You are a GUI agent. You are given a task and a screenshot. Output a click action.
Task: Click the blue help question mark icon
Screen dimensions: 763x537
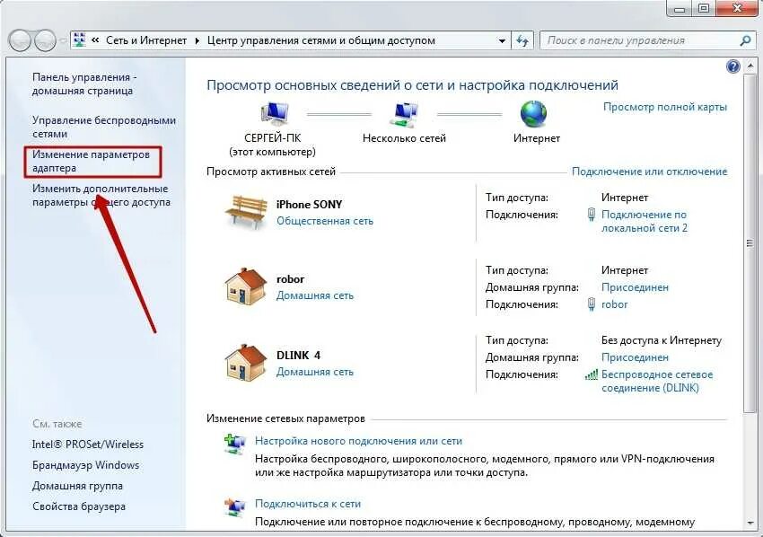click(732, 66)
